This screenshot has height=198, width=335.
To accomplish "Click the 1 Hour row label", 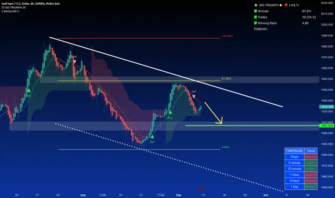I will 294,175.
